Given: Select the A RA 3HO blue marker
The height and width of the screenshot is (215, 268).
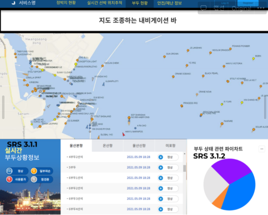Looking at the screenshot, I should (x=135, y=128).
